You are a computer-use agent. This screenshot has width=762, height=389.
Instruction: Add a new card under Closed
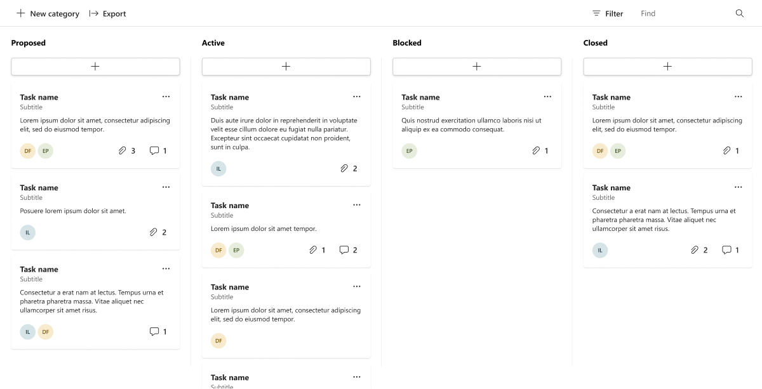(x=667, y=67)
